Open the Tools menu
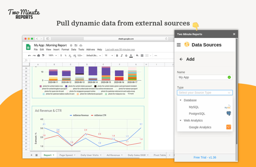 point(81,50)
